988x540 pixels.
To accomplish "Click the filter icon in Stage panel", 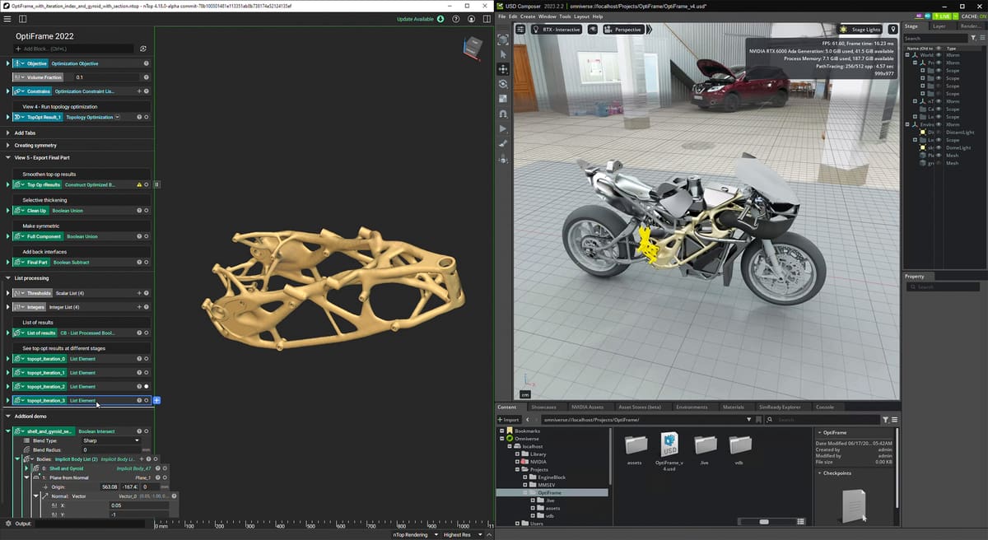I will pos(973,38).
